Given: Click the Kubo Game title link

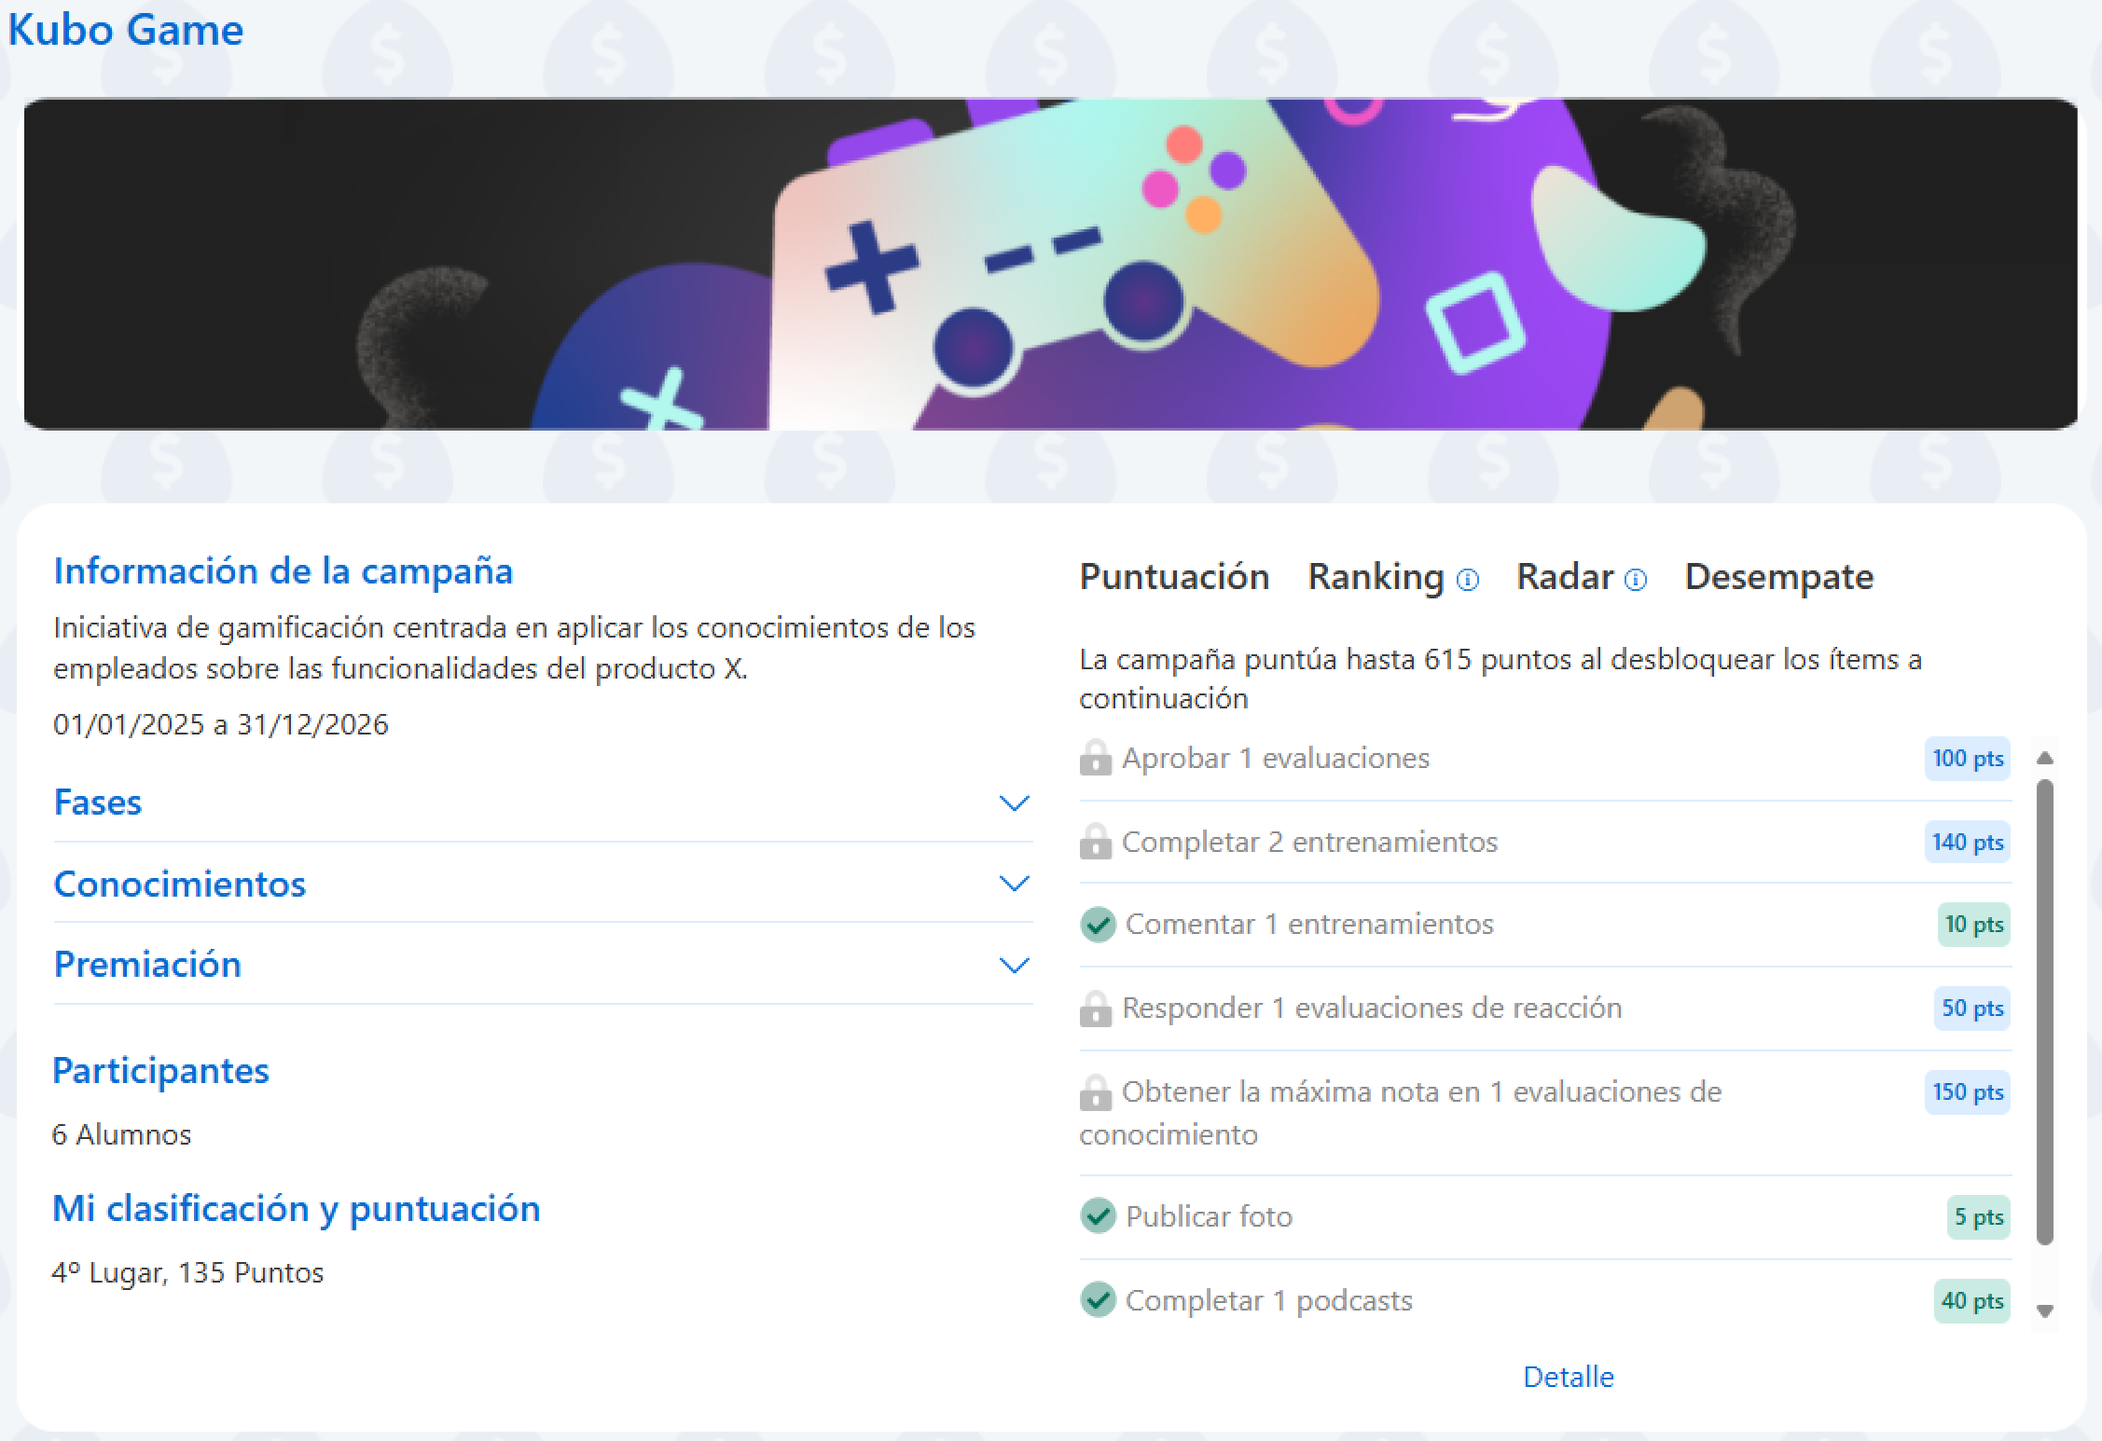Looking at the screenshot, I should tap(126, 30).
